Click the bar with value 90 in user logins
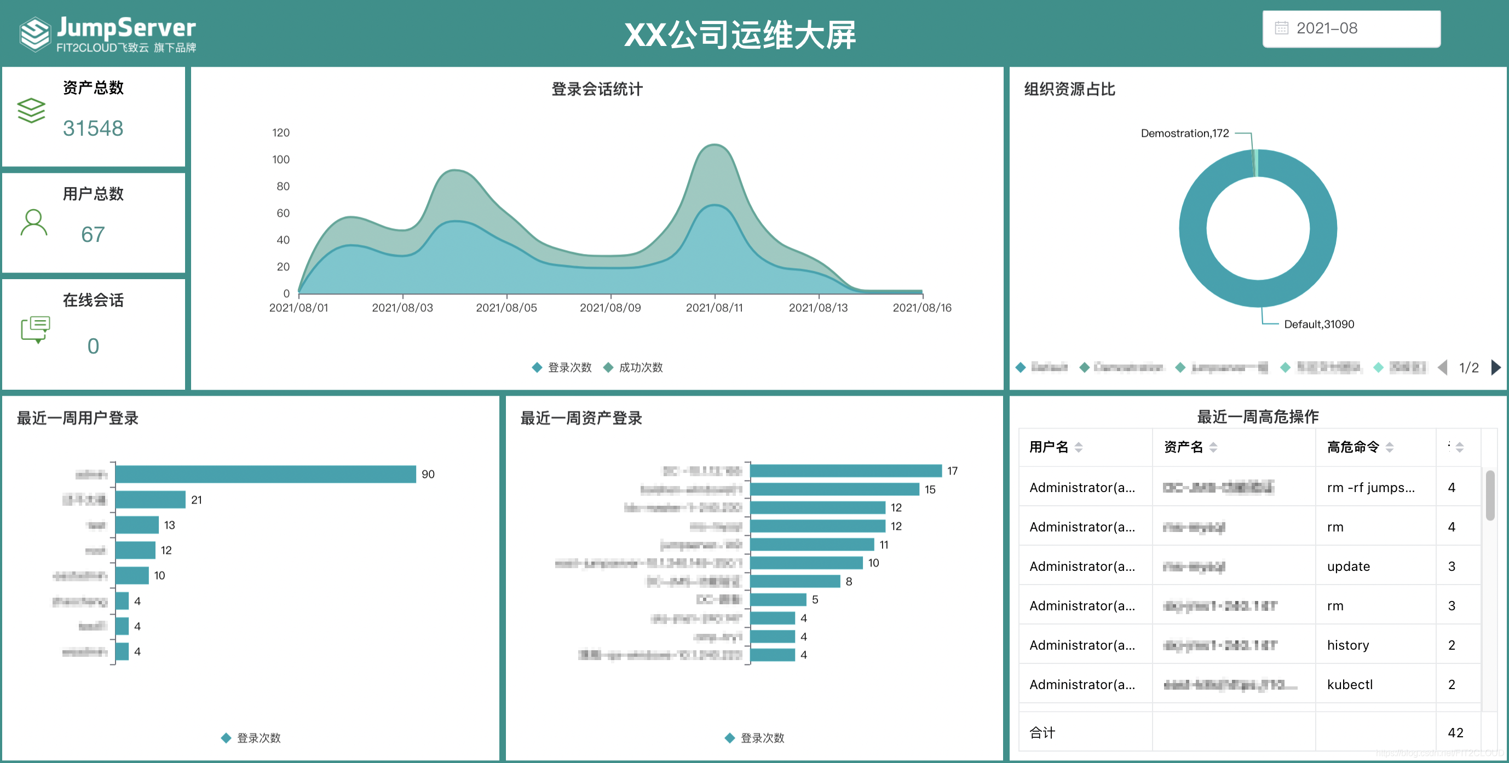The height and width of the screenshot is (763, 1509). (266, 475)
